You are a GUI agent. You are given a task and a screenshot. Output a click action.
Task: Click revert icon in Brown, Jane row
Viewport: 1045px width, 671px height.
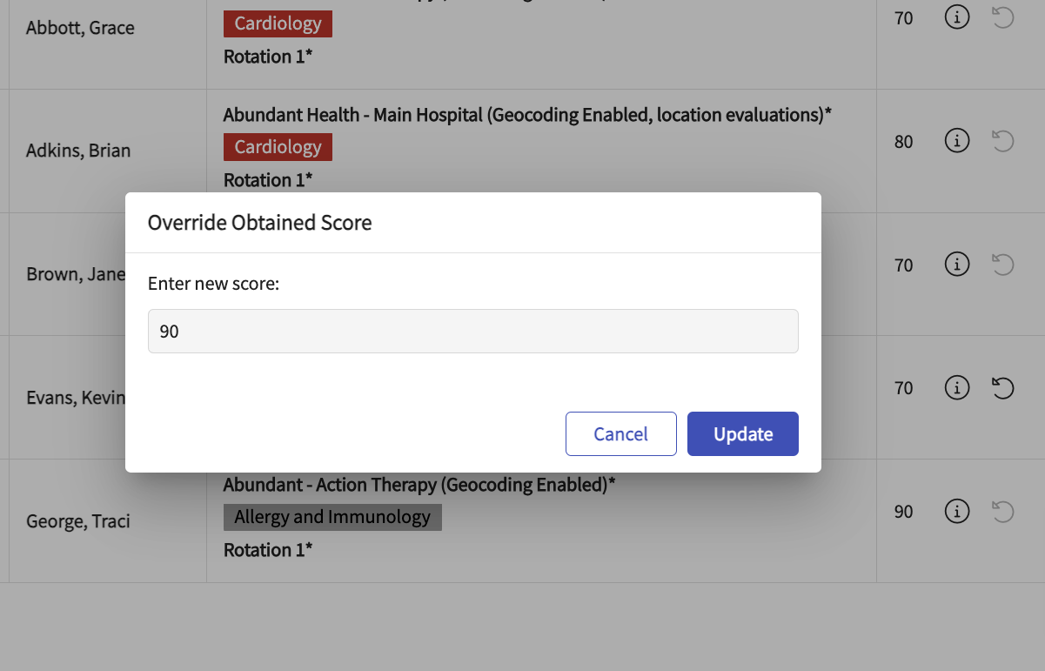click(x=1003, y=265)
